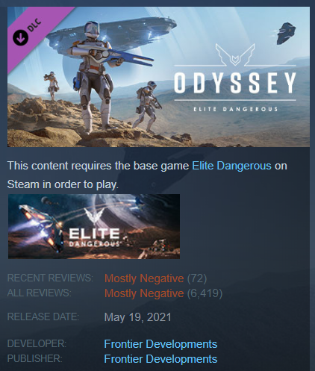Click the recent review count (72)
Viewport: 315px width, 371px height.
[197, 278]
